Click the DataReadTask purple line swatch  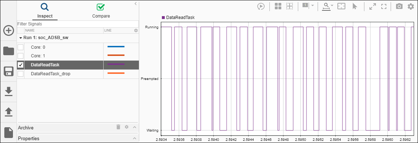pos(116,64)
